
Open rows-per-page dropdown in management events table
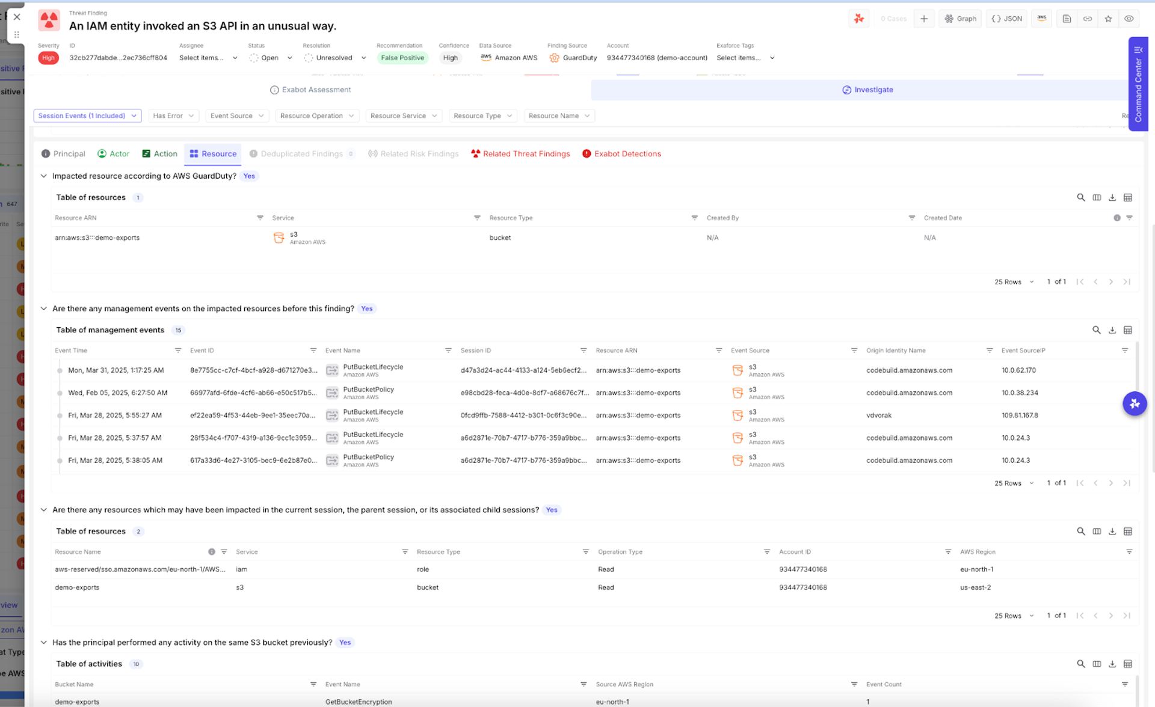pyautogui.click(x=1014, y=483)
